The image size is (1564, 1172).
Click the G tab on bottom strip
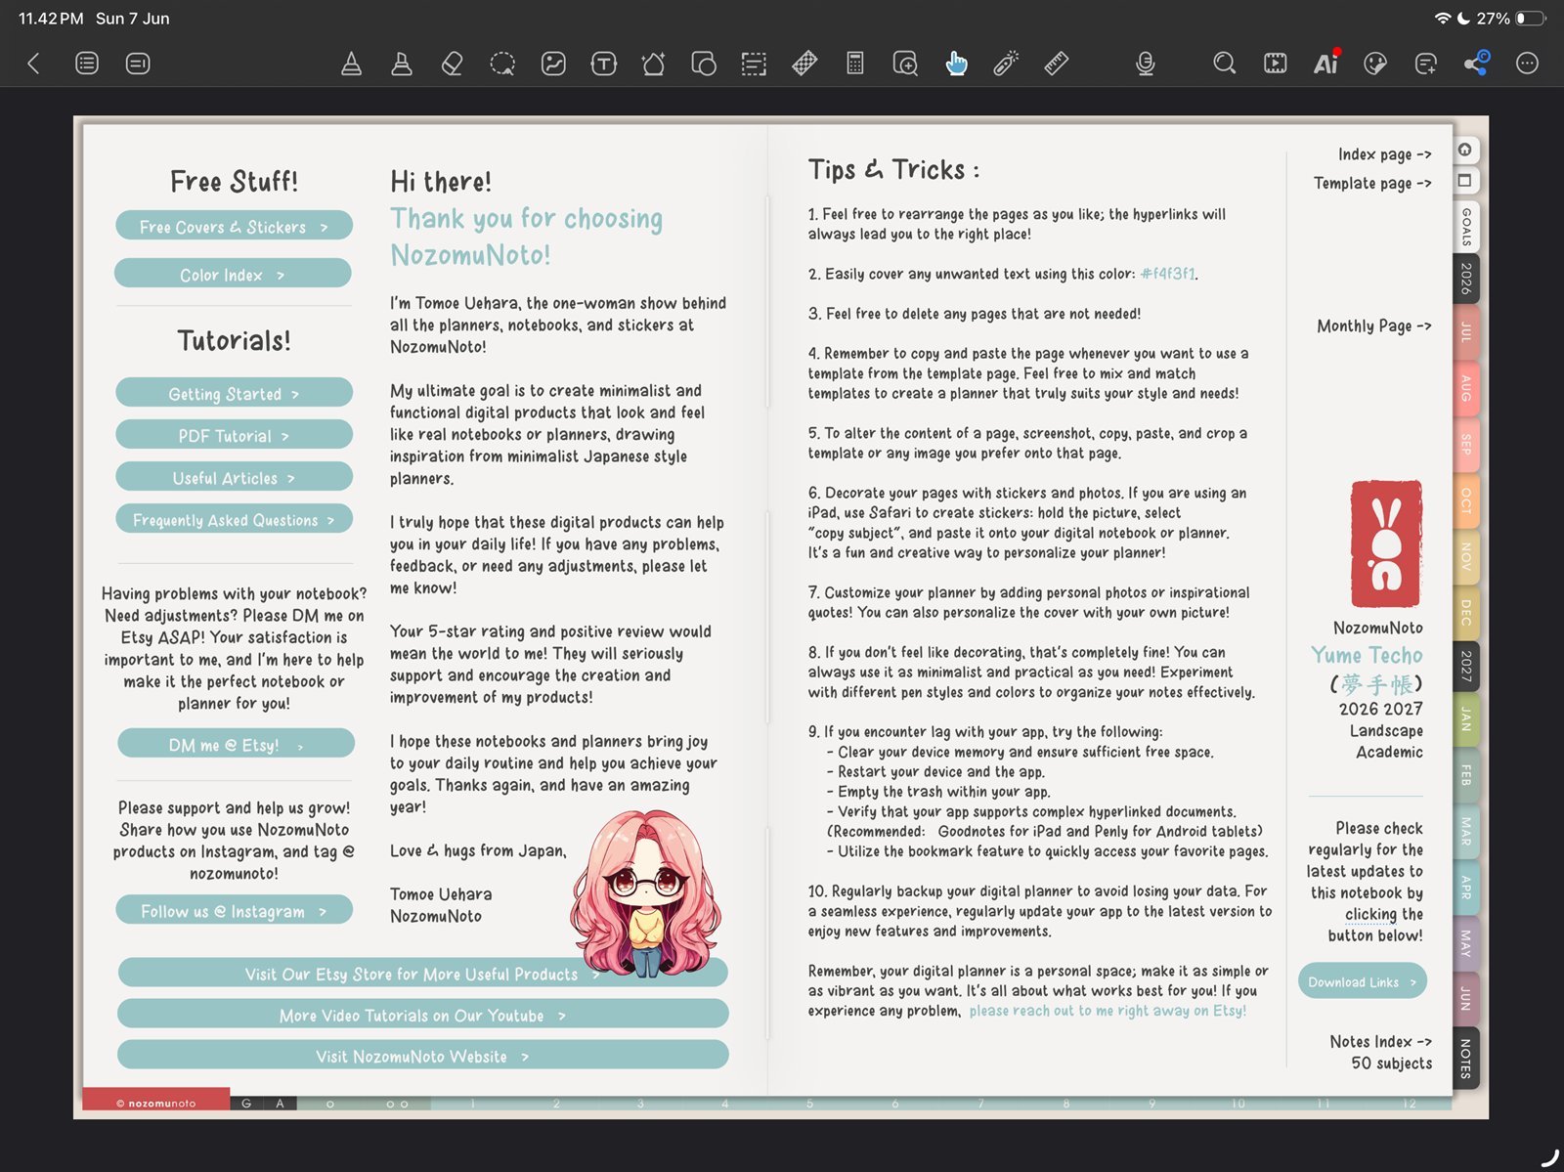pyautogui.click(x=246, y=1103)
